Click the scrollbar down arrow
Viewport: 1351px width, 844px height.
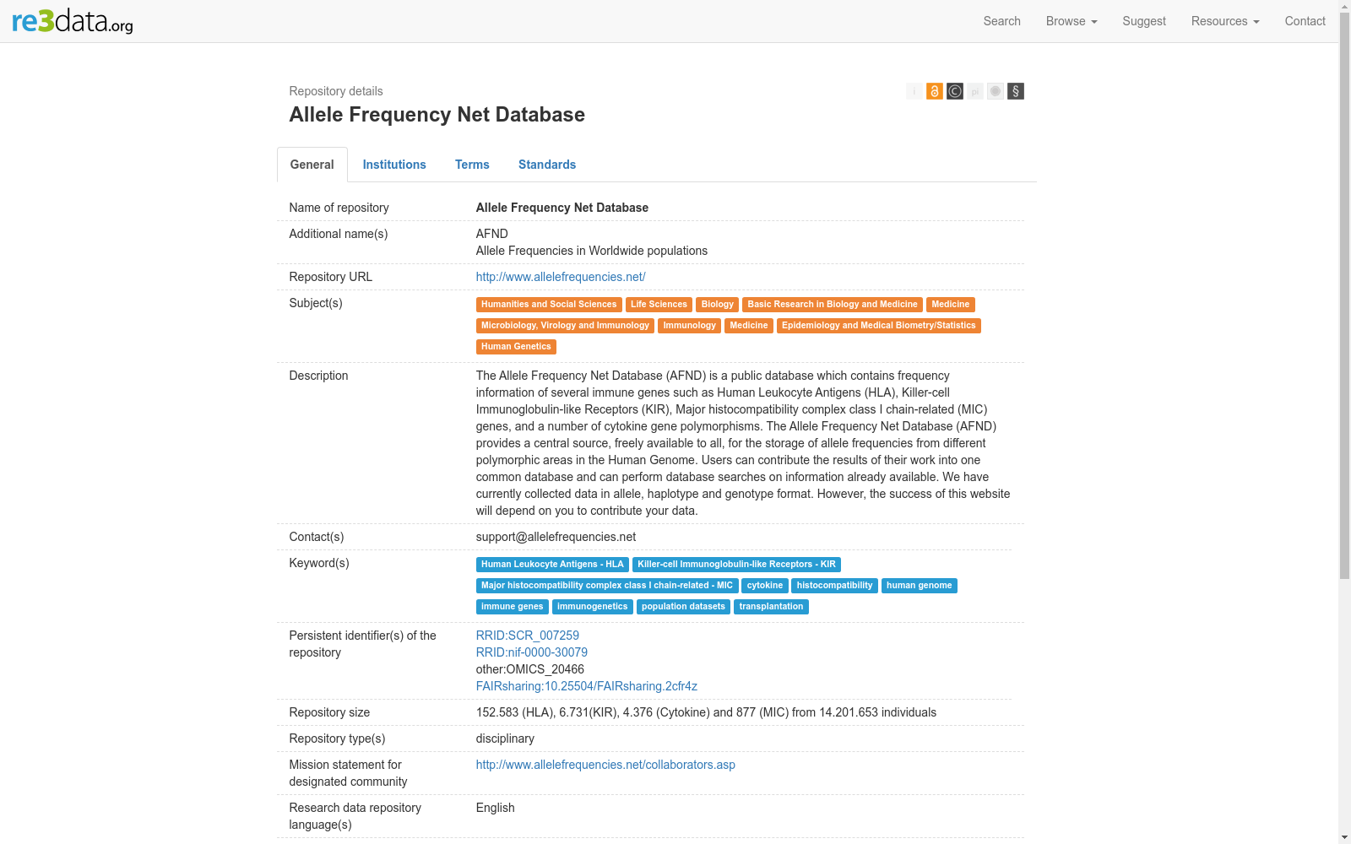click(x=1344, y=837)
